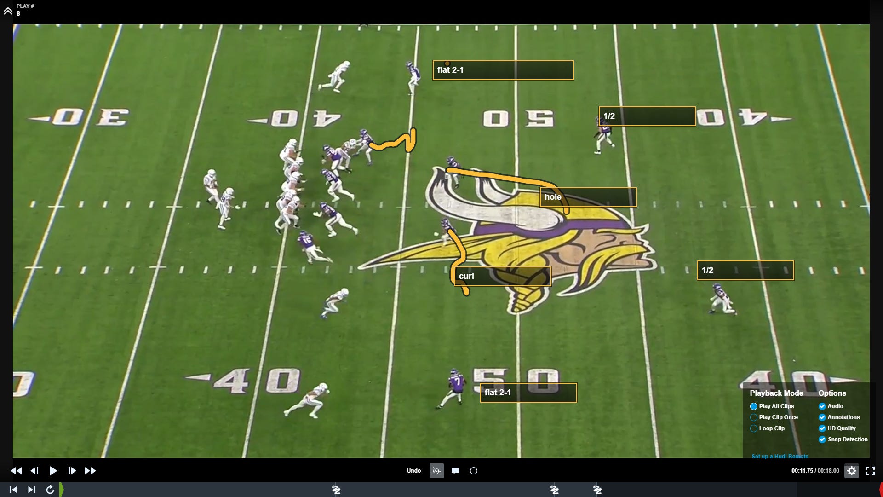Jump to the next clip
The height and width of the screenshot is (497, 883).
click(31, 490)
